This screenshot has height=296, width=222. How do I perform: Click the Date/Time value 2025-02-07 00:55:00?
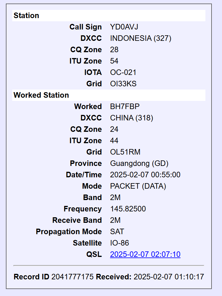[x=145, y=175]
